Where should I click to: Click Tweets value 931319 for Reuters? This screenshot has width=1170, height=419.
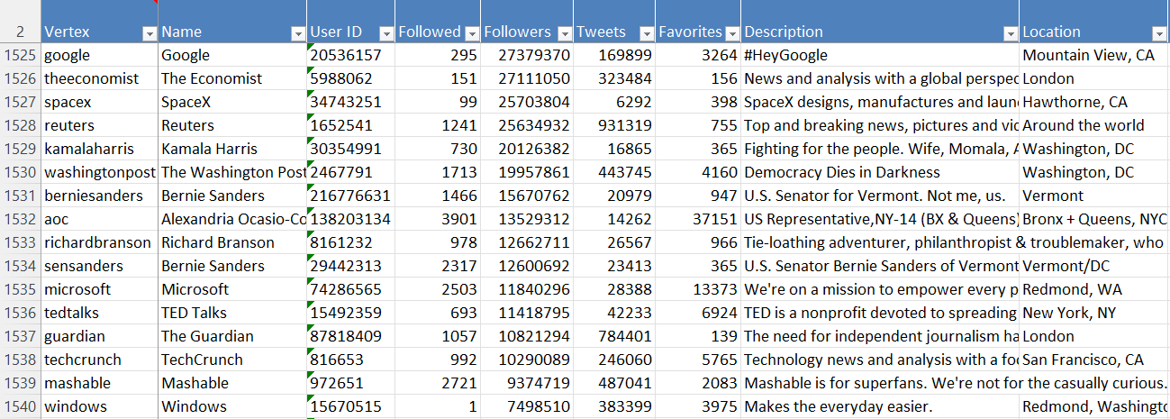pos(614,125)
